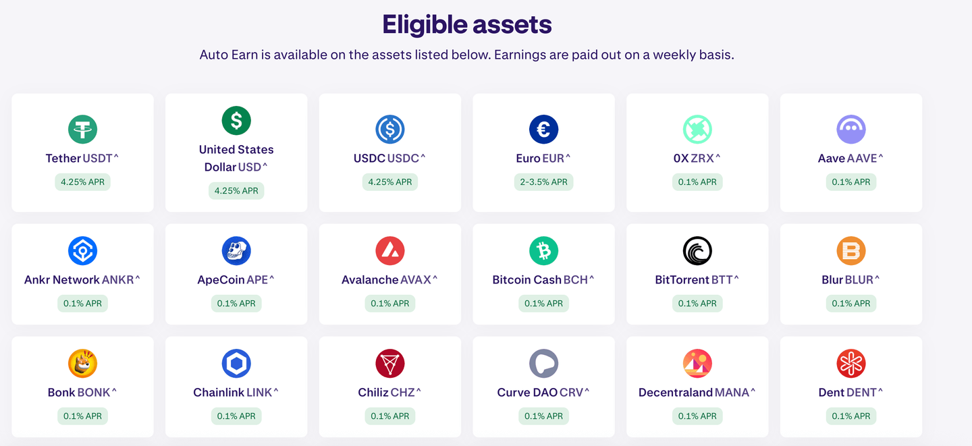
Task: Click the Euro currency icon
Action: pos(543,129)
